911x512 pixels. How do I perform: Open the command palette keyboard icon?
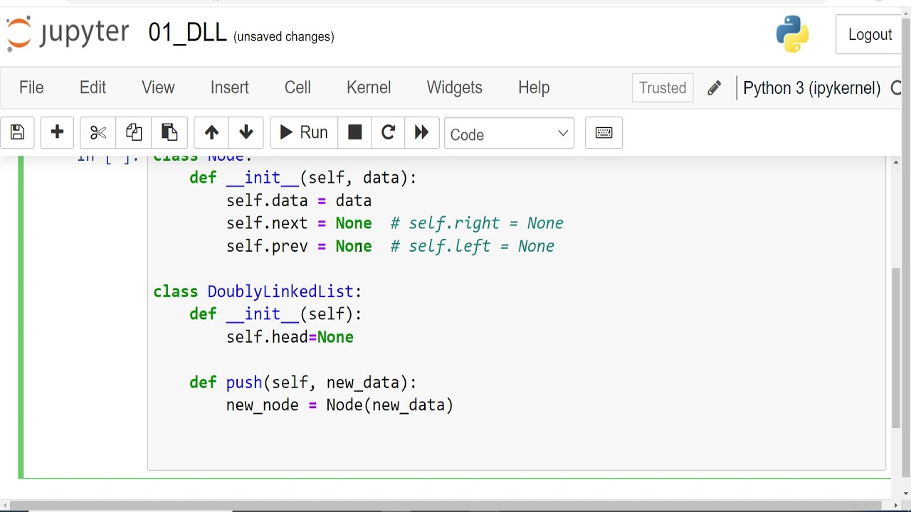tap(604, 133)
